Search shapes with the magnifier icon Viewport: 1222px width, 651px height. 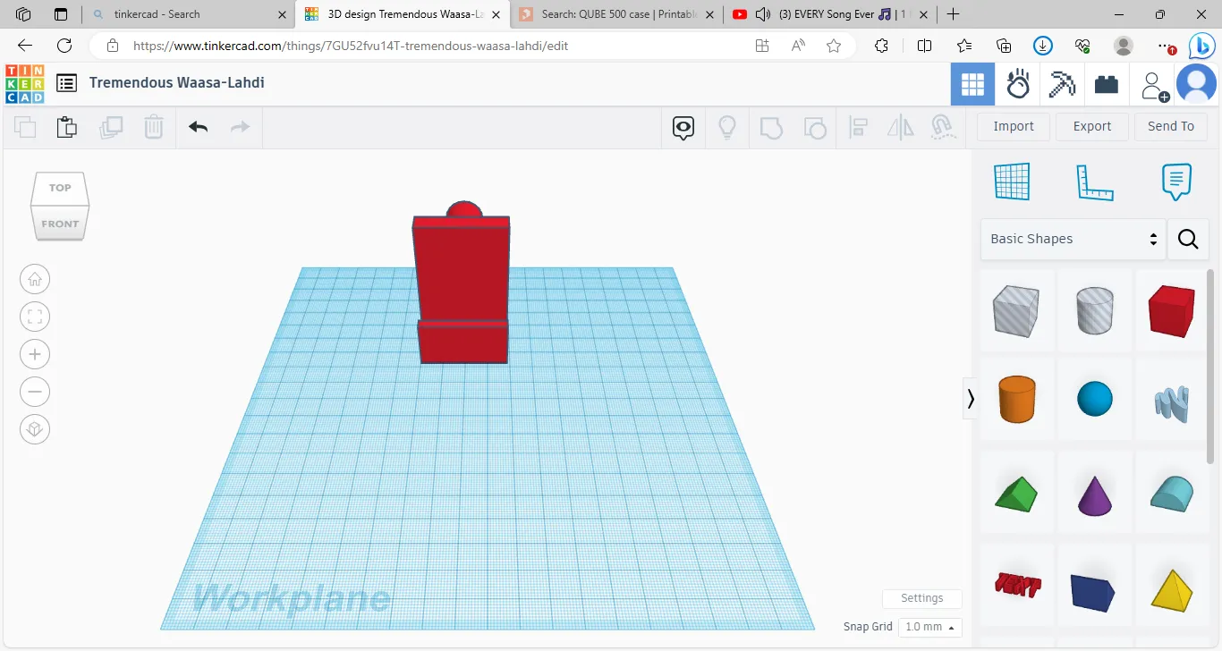point(1188,239)
